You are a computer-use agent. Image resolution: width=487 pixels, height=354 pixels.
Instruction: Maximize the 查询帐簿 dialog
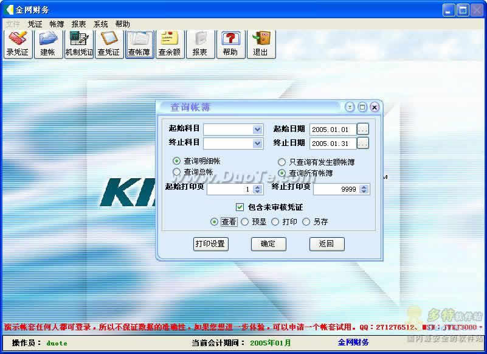tap(362, 107)
